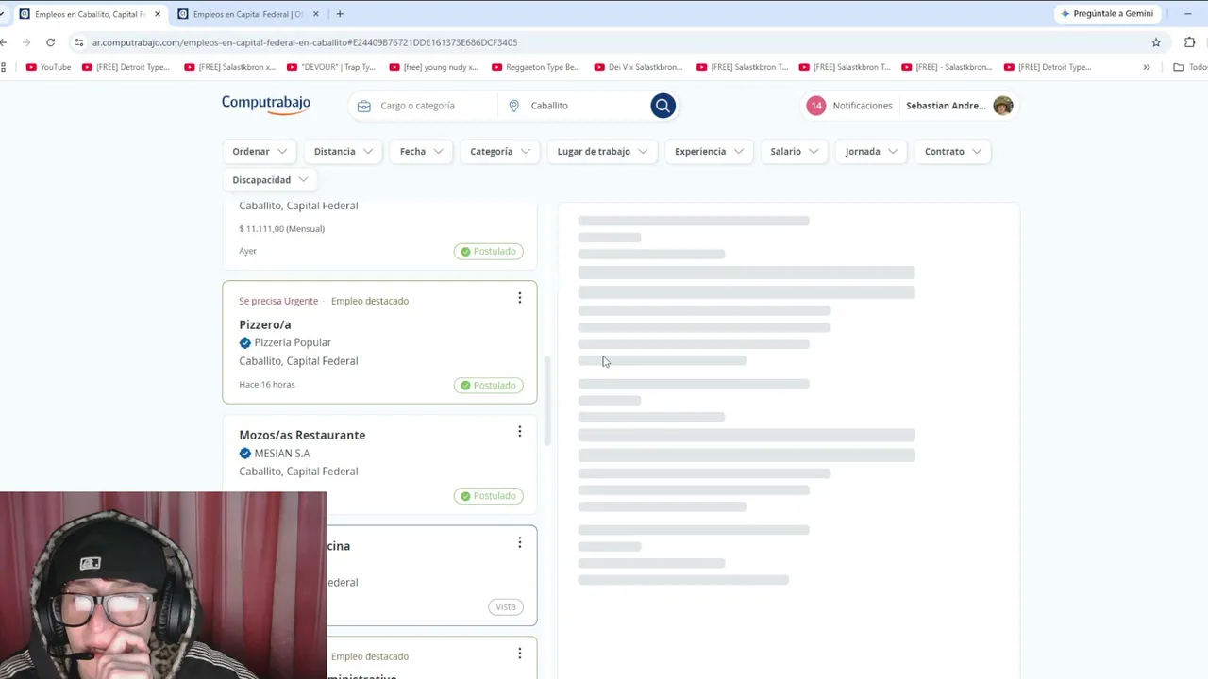Image resolution: width=1208 pixels, height=679 pixels.
Task: Click the browser address bar URL
Action: pyautogui.click(x=305, y=42)
